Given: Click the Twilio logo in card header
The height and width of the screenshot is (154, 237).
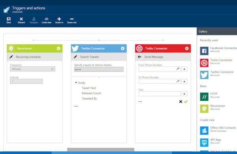Looking at the screenshot, I should tap(139, 48).
